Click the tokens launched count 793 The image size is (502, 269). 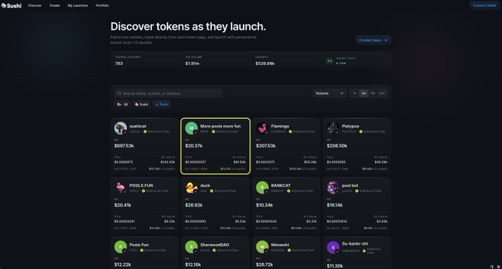click(119, 64)
